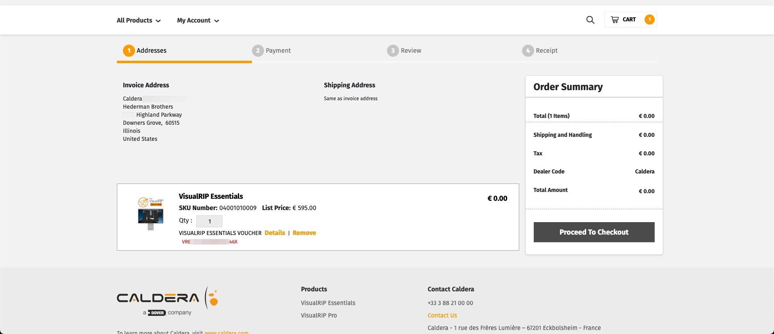This screenshot has height=334, width=774.
Task: Go to the Payment checkout step
Action: [x=271, y=51]
